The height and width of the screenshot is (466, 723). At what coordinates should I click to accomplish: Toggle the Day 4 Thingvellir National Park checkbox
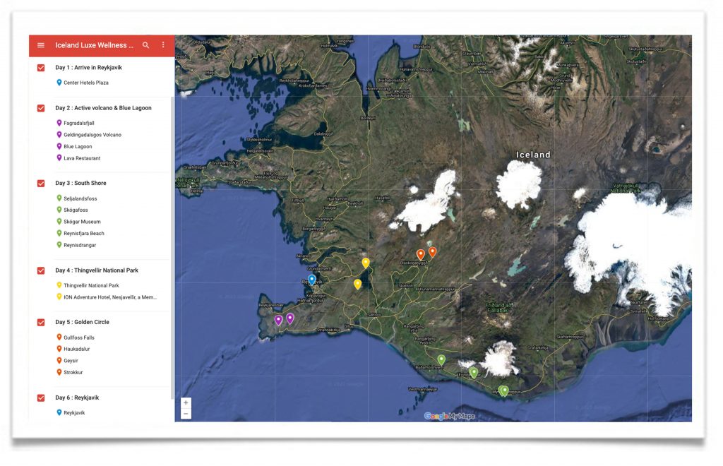point(41,270)
